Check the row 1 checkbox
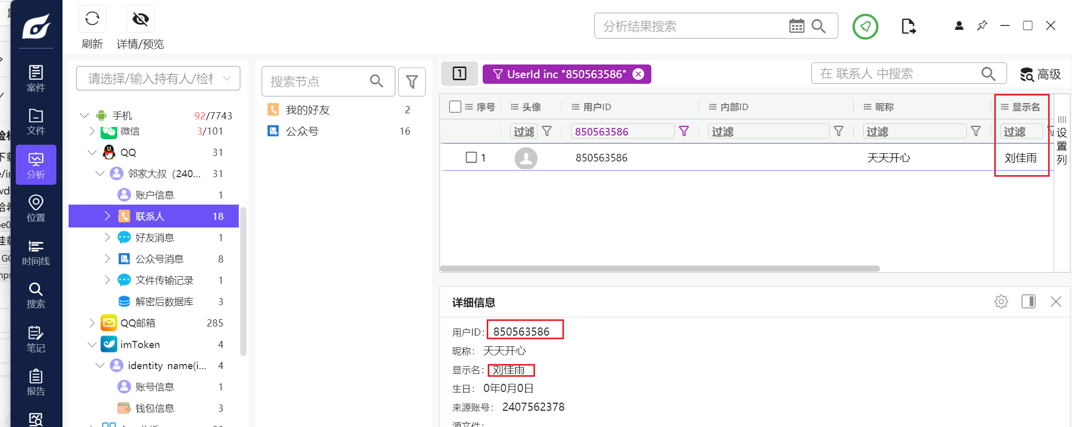The image size is (1072, 427). coord(471,157)
